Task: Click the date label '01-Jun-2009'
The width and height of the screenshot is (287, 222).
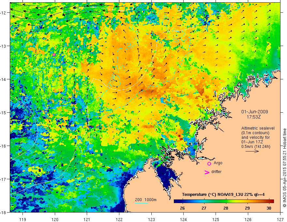Action: (x=255, y=112)
